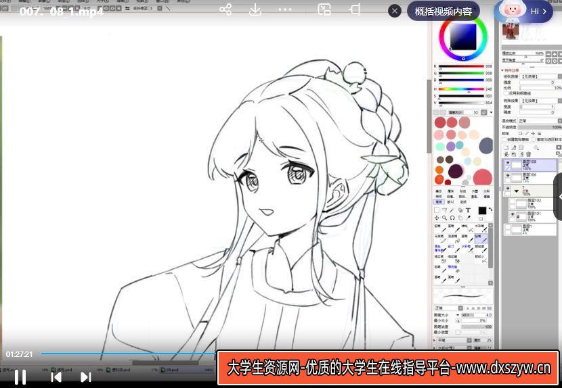Swap foreground and background colors arrow
The image size is (562, 388).
coord(490,209)
